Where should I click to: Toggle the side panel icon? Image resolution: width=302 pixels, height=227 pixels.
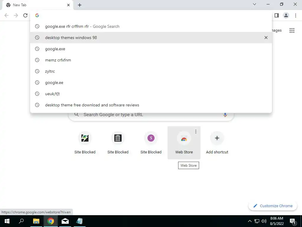pyautogui.click(x=277, y=15)
